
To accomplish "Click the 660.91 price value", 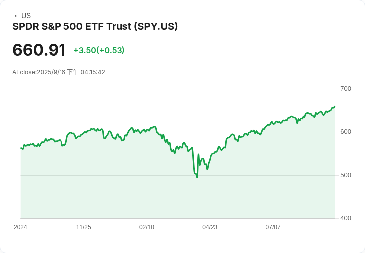I will tap(39, 50).
